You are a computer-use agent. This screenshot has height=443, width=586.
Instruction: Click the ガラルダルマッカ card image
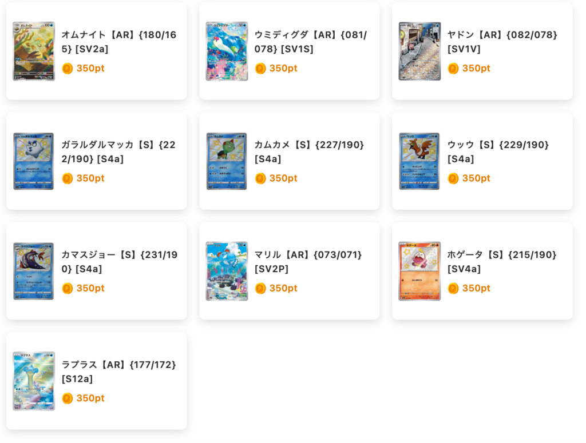click(34, 161)
